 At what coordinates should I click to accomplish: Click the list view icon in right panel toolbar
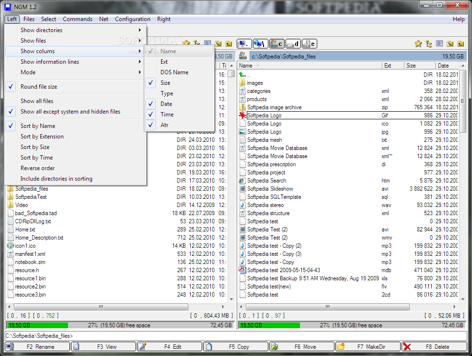tap(439, 44)
